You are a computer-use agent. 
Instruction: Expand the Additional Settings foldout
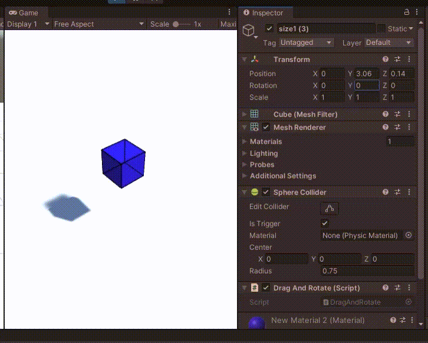pos(245,176)
